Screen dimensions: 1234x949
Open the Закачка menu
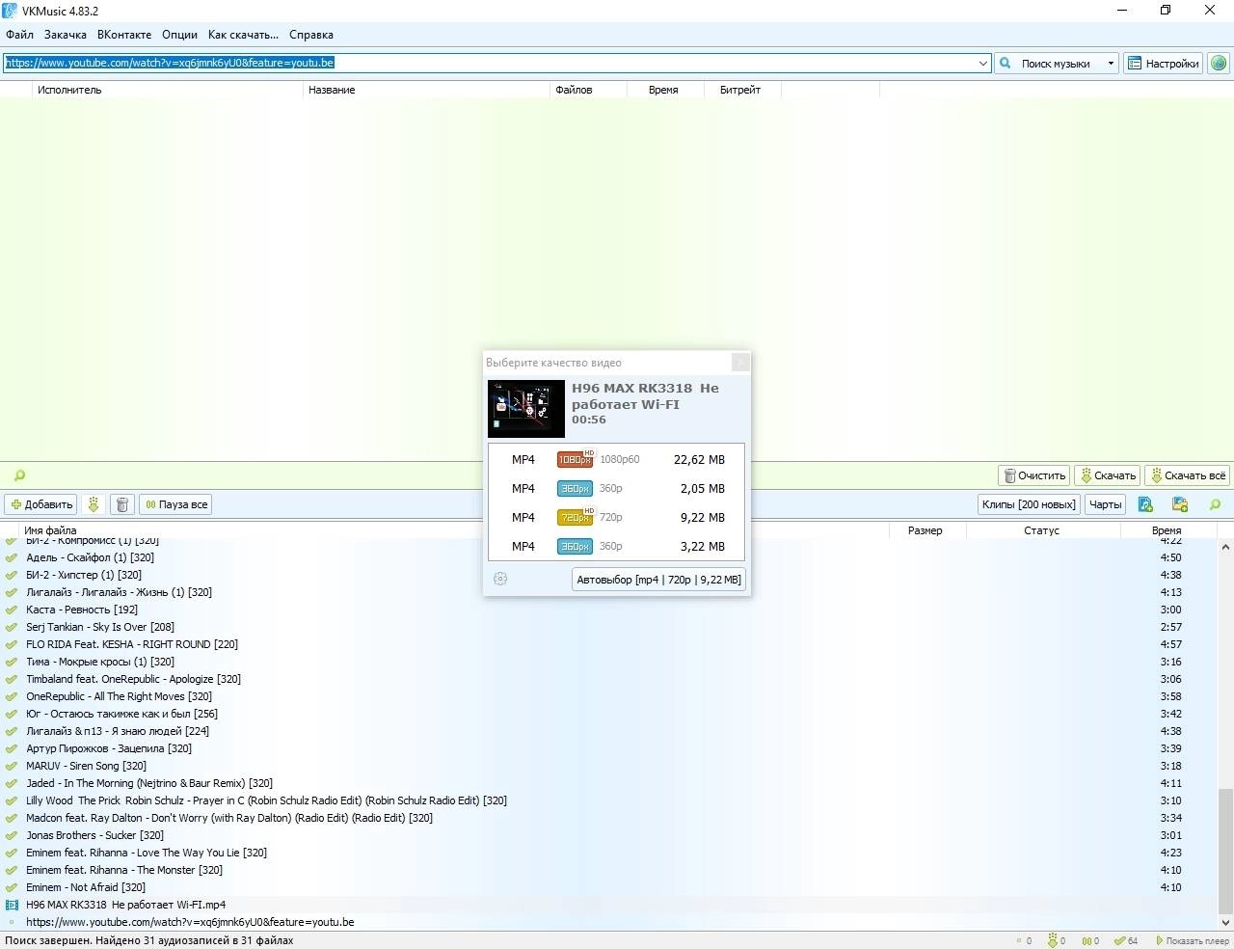coord(66,35)
